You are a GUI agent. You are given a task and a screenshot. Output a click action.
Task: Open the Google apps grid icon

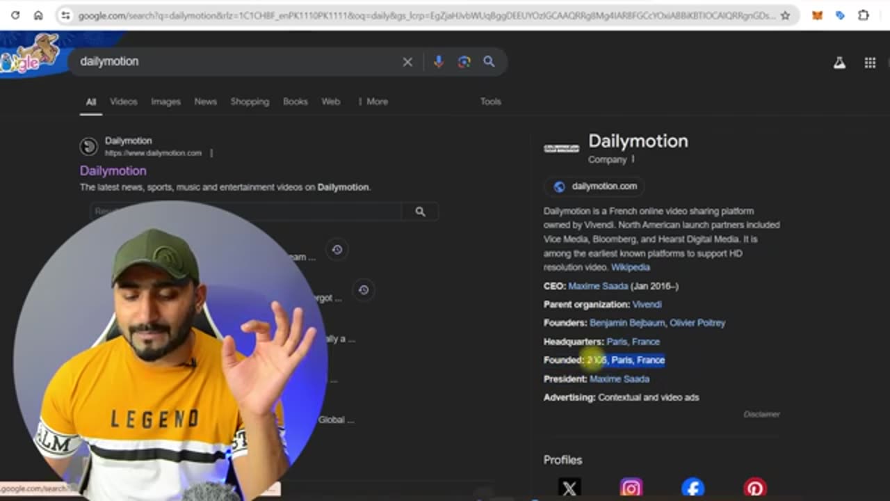[x=870, y=63]
